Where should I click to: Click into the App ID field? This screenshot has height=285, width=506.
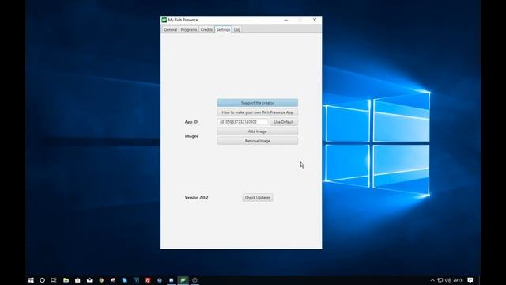click(x=243, y=122)
